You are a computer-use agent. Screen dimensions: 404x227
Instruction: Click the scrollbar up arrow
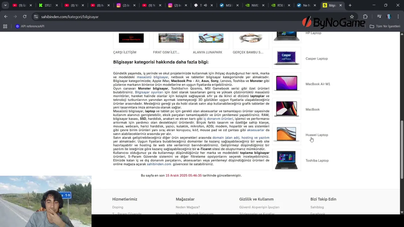coord(402,33)
